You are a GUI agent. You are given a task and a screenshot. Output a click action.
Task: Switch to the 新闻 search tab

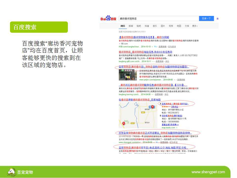[131, 26]
